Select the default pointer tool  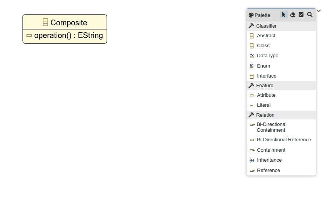point(284,15)
